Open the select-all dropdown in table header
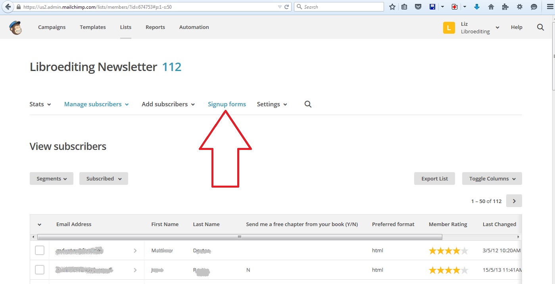The height and width of the screenshot is (284, 555). 39,225
